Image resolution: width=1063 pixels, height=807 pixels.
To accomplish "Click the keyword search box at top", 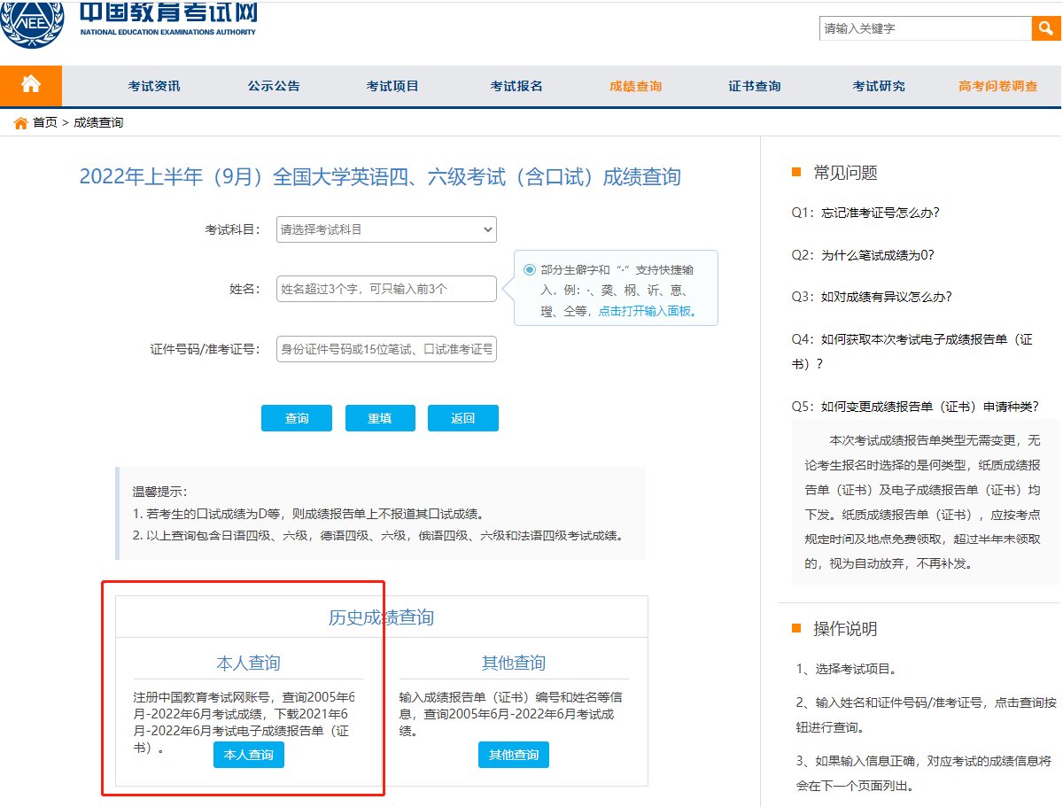I will [x=925, y=28].
